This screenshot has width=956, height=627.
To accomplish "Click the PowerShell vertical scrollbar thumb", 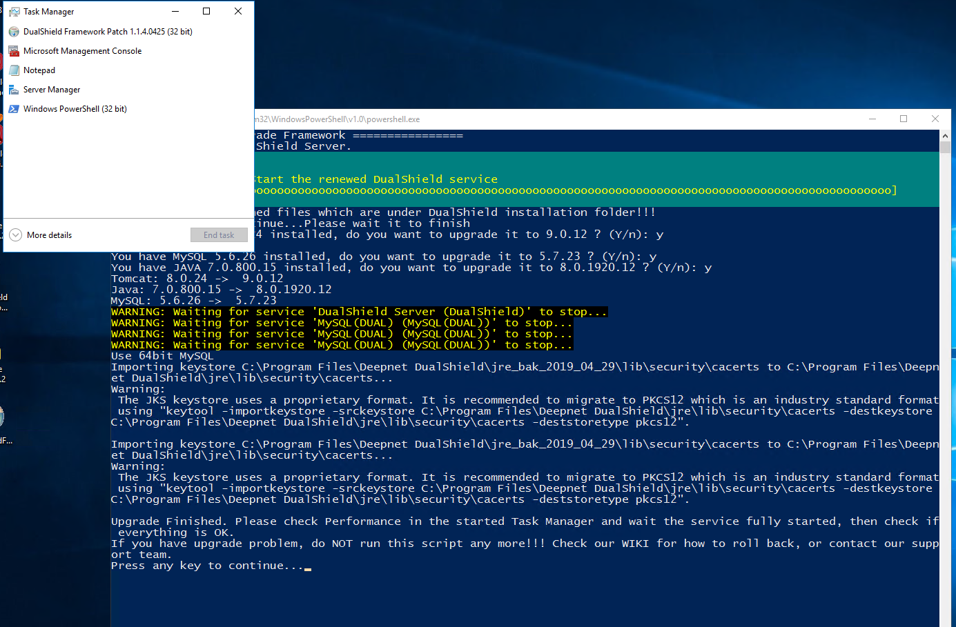I will click(945, 147).
